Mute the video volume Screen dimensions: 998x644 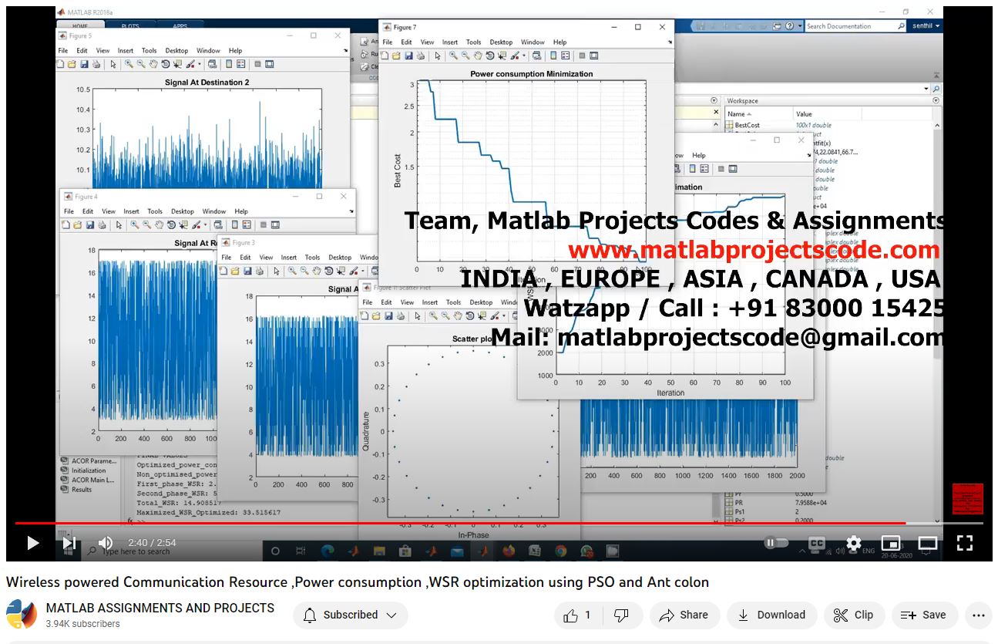[106, 543]
